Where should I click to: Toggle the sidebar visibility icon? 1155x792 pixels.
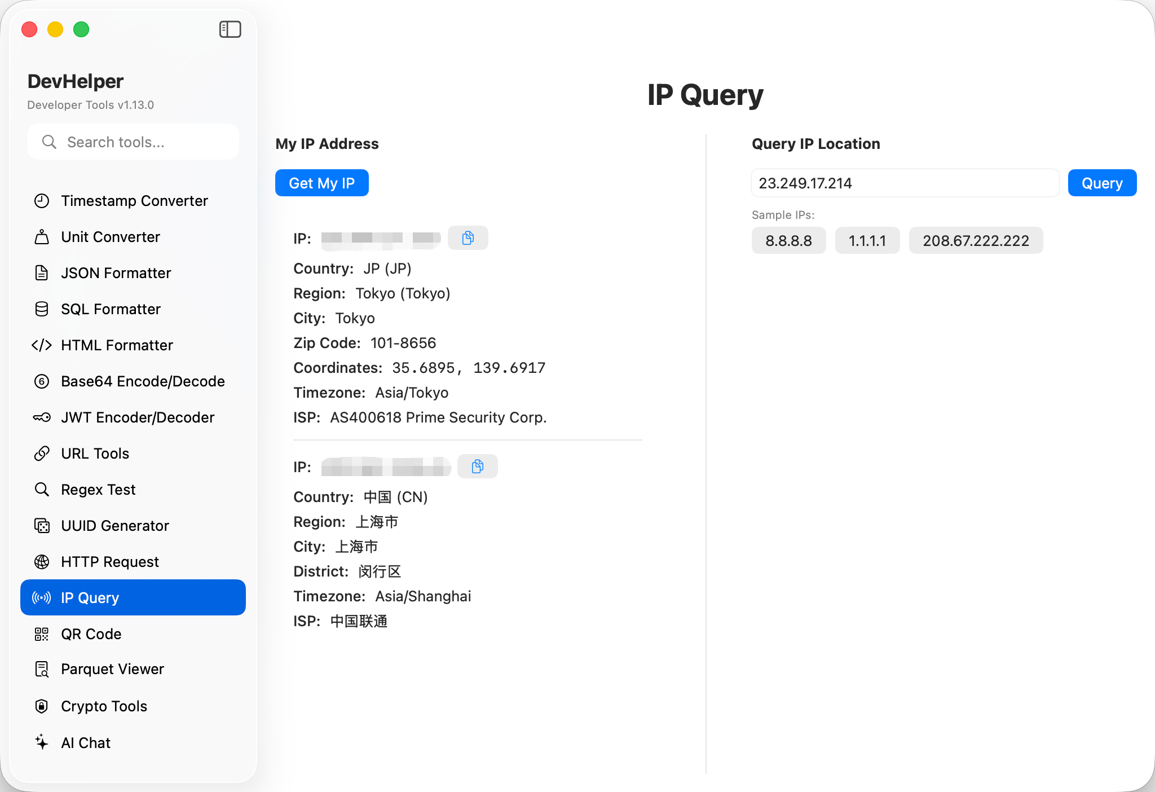(x=230, y=29)
